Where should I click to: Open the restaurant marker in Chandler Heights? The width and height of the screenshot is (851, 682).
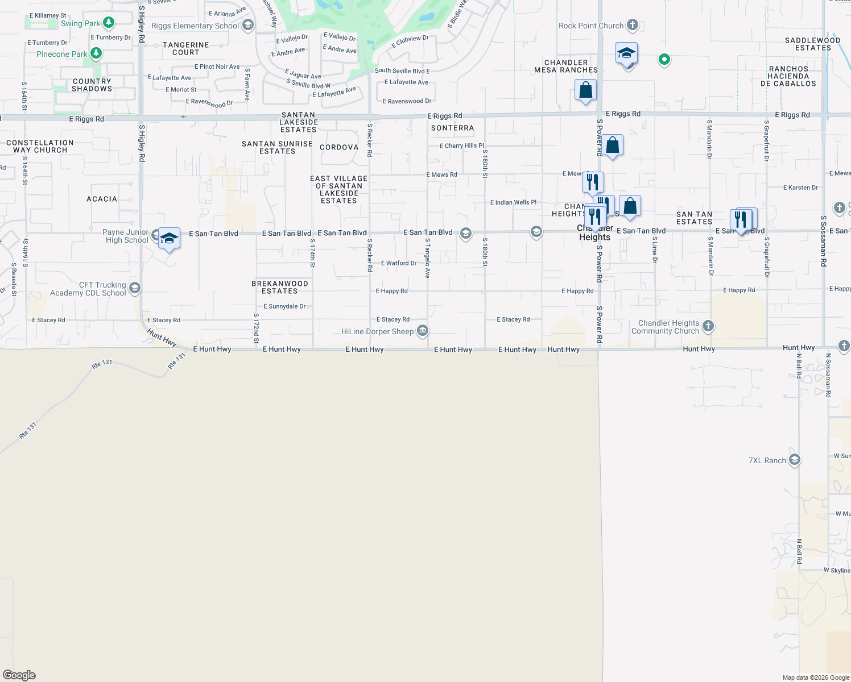(x=596, y=215)
